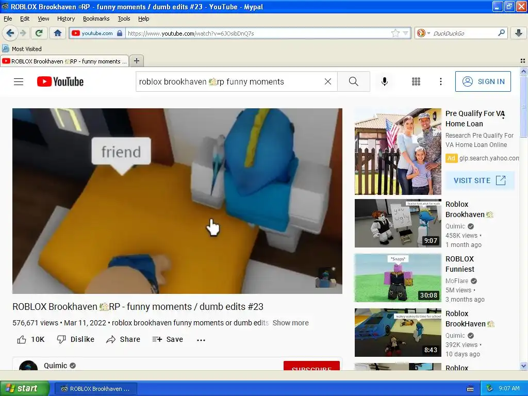The image size is (528, 396).
Task: Dislike the video
Action: pyautogui.click(x=75, y=339)
